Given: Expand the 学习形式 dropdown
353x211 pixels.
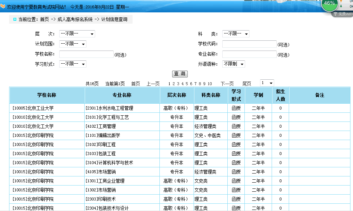Looking at the screenshot, I should click(73, 64).
